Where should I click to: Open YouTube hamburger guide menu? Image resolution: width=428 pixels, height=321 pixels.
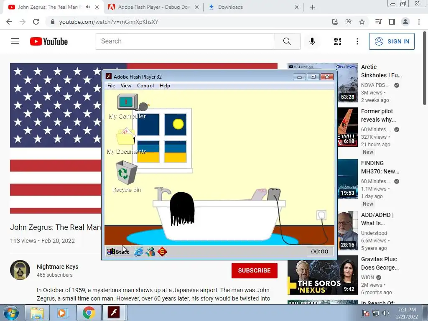point(15,41)
